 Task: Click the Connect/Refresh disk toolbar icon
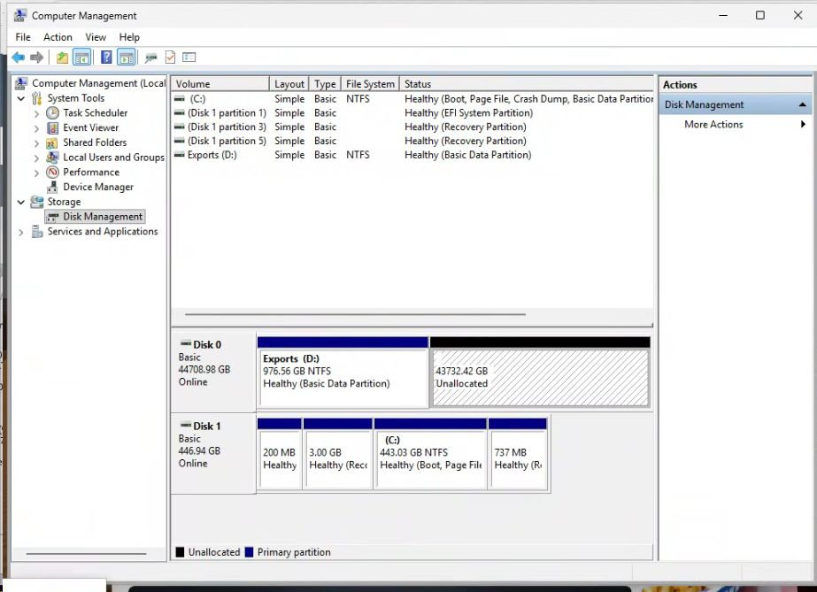151,58
